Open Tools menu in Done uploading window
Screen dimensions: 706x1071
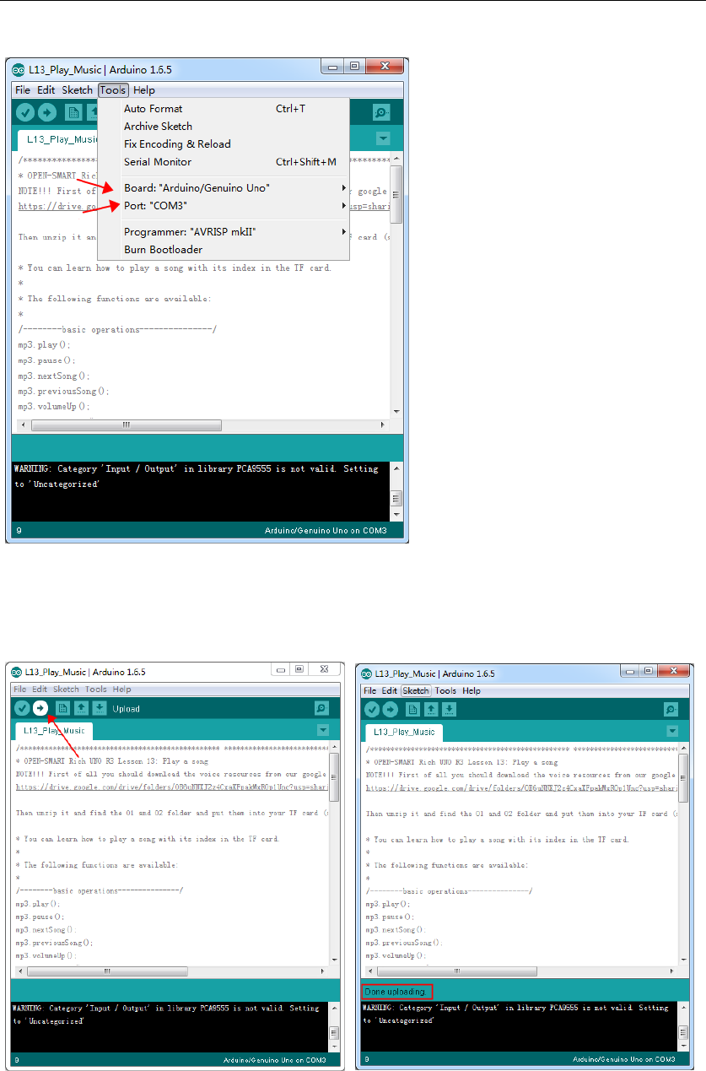click(x=445, y=690)
